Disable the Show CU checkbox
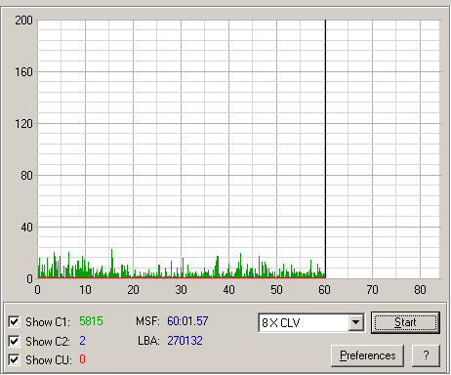This screenshot has height=375, width=451. pyautogui.click(x=14, y=360)
